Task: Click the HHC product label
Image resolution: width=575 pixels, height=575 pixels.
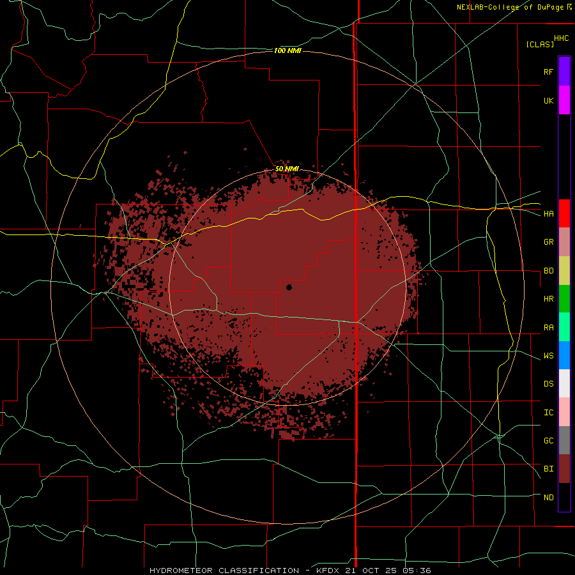Action: [562, 38]
